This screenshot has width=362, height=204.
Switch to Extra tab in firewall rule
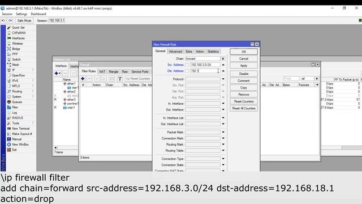[x=189, y=52]
